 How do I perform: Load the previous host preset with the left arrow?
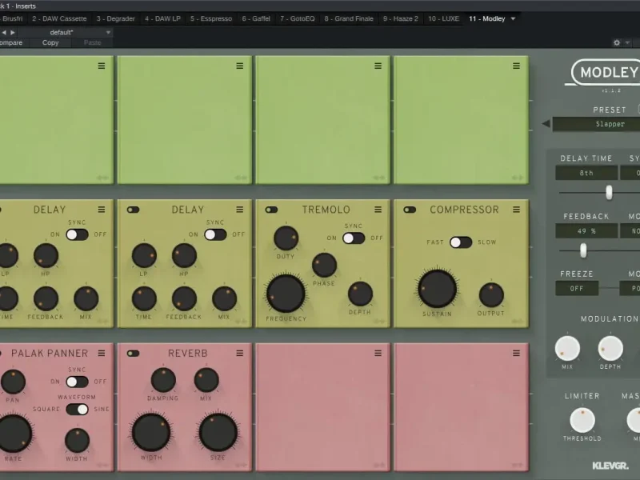(4, 32)
